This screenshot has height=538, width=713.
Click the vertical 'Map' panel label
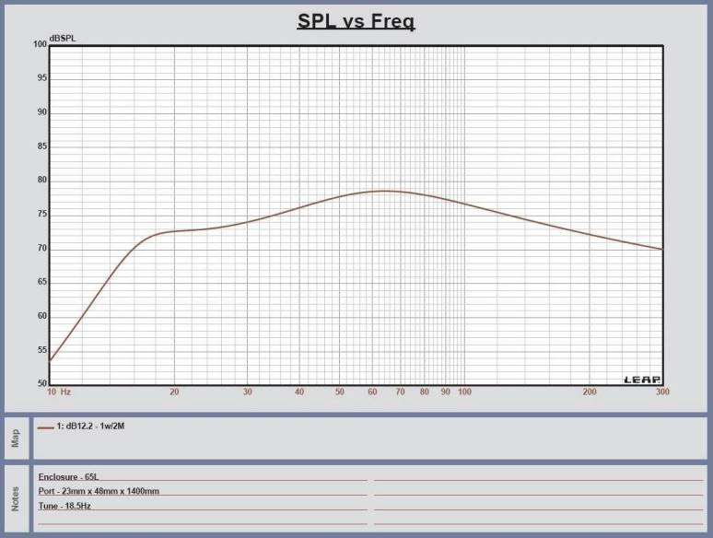pos(16,439)
